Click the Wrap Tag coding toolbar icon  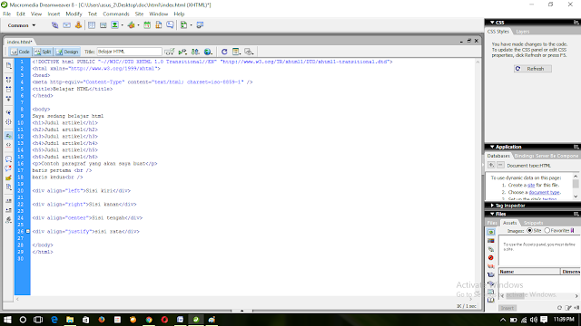[x=8, y=177]
